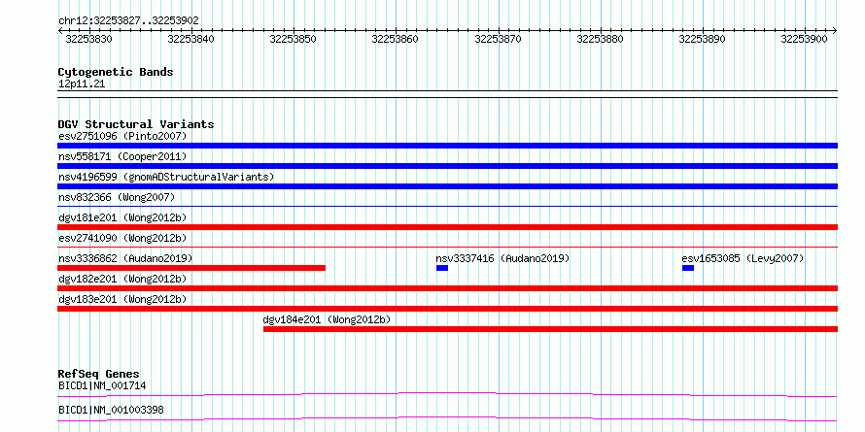The width and height of the screenshot is (865, 432).
Task: Select esv2741090 (Wong2012b) label
Action: click(x=122, y=238)
